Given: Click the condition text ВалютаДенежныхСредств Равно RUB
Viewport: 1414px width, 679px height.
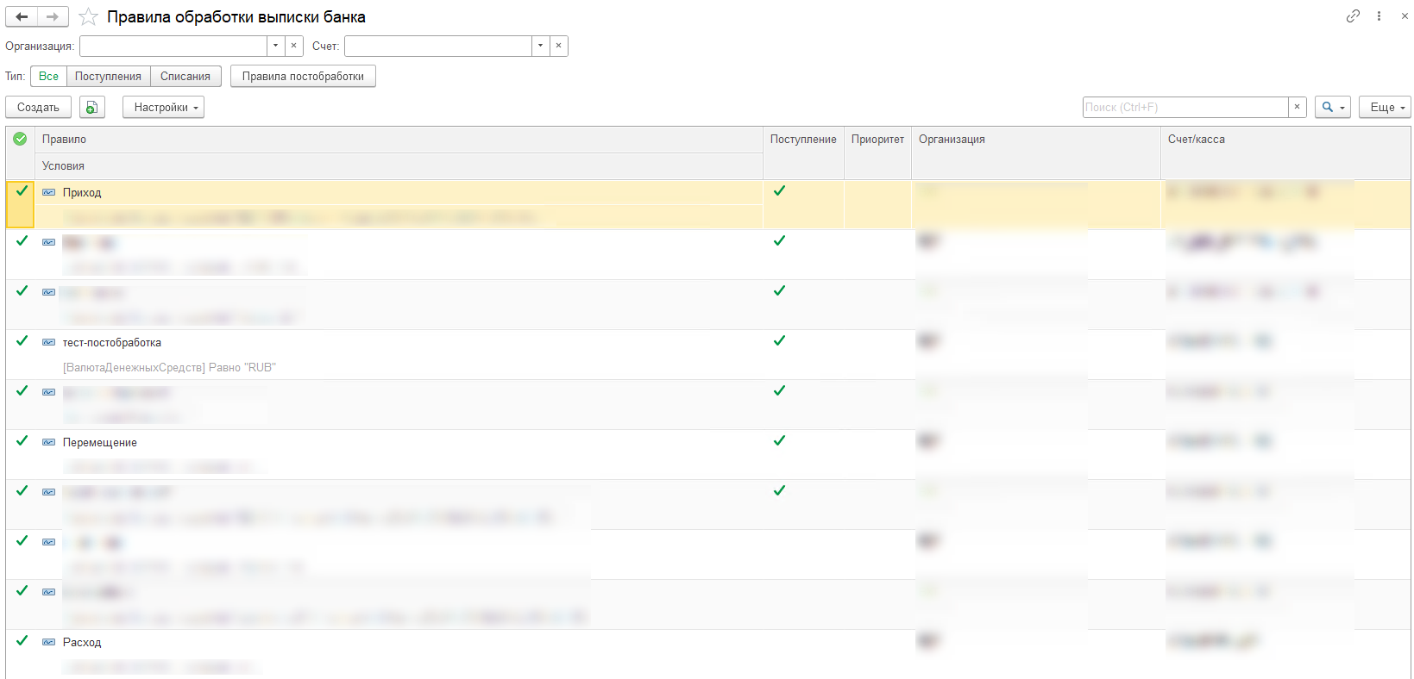Looking at the screenshot, I should 169,368.
